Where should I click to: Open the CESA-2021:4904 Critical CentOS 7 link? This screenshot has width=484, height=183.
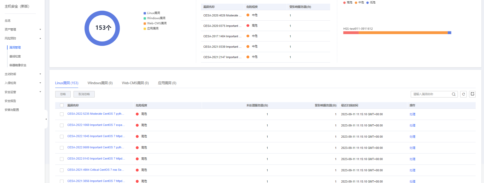click(95, 170)
